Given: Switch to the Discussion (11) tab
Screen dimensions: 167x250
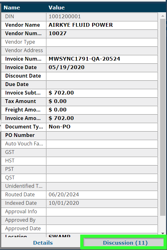Looking at the screenshot, I should pyautogui.click(x=123, y=243).
